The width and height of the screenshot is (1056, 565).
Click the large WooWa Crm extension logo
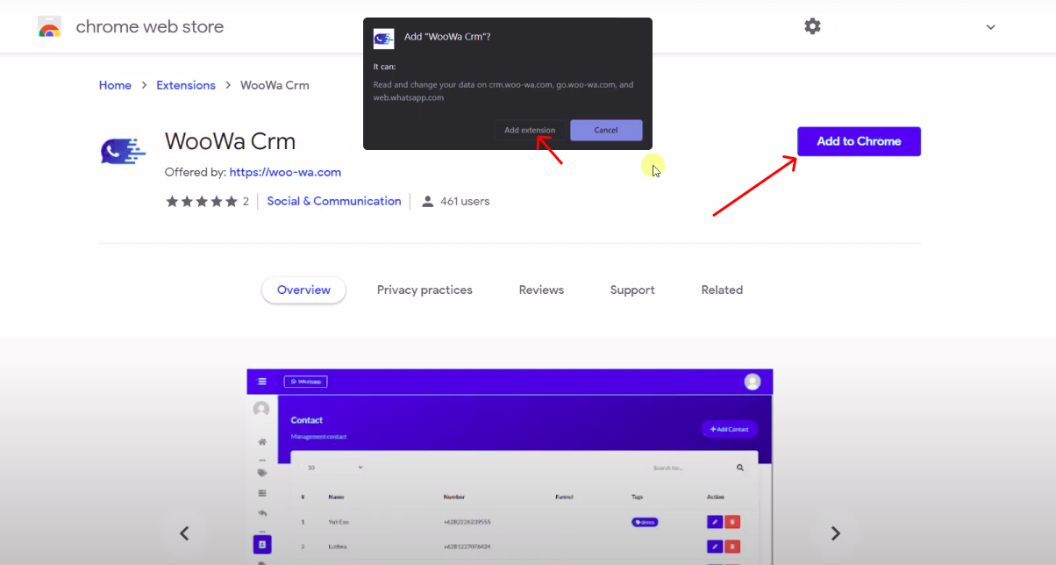click(x=123, y=151)
